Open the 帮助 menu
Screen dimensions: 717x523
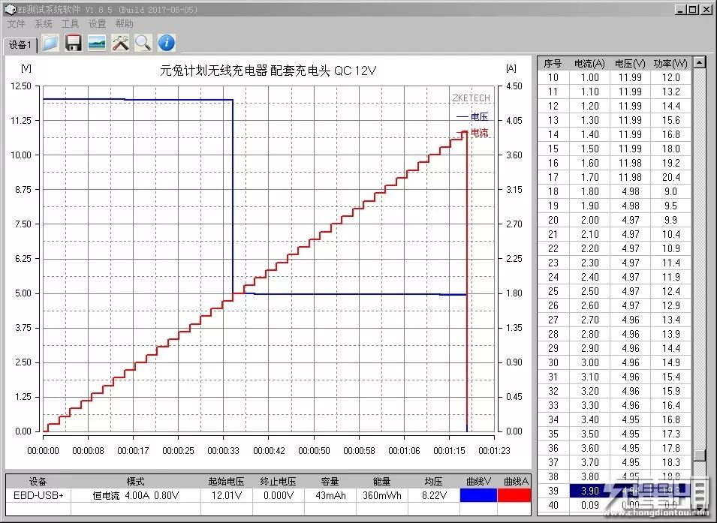coord(124,24)
